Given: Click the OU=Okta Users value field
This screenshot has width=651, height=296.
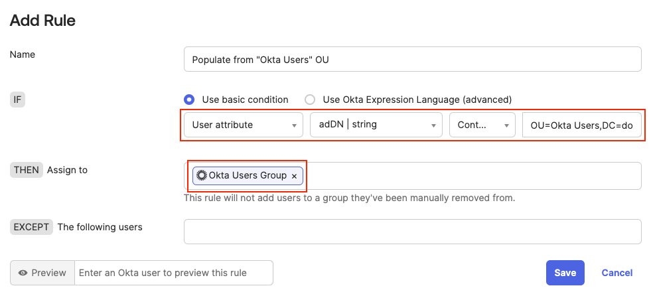Looking at the screenshot, I should click(581, 124).
